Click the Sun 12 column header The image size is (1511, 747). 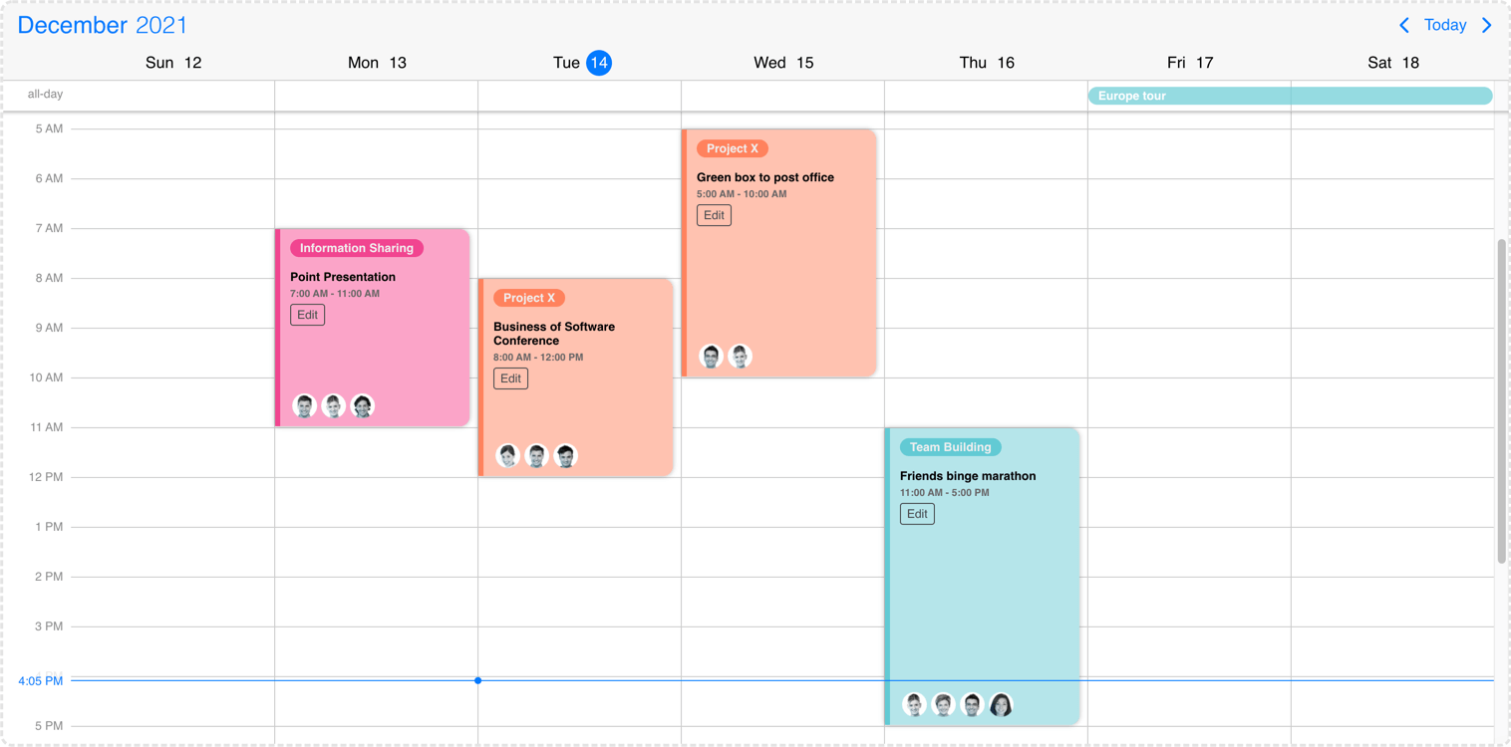click(173, 62)
